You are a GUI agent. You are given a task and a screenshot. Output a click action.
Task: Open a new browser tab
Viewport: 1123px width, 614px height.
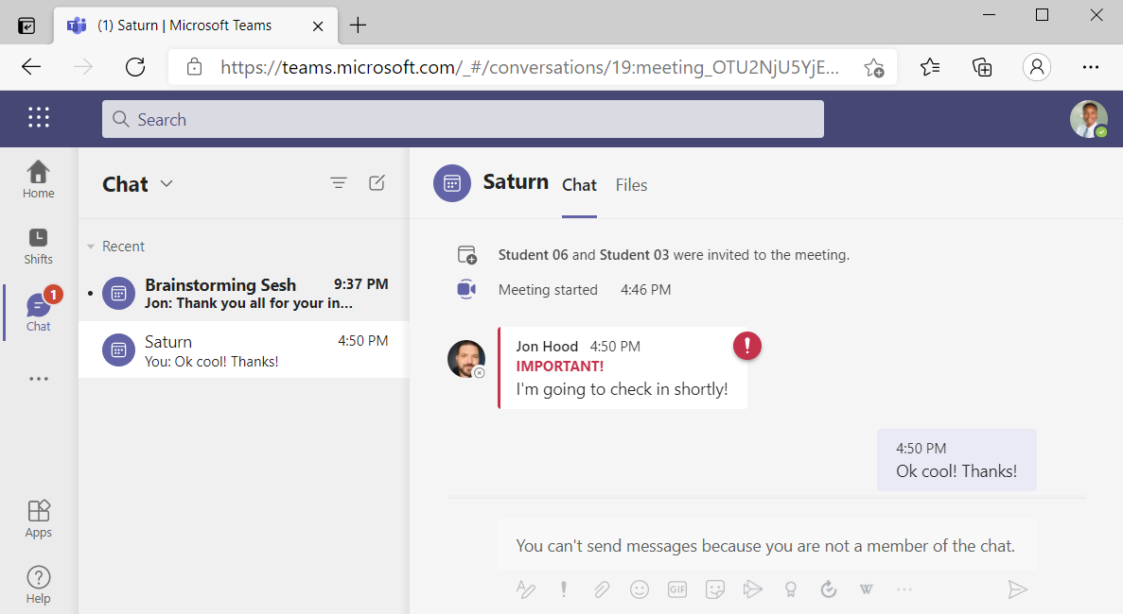pos(358,25)
